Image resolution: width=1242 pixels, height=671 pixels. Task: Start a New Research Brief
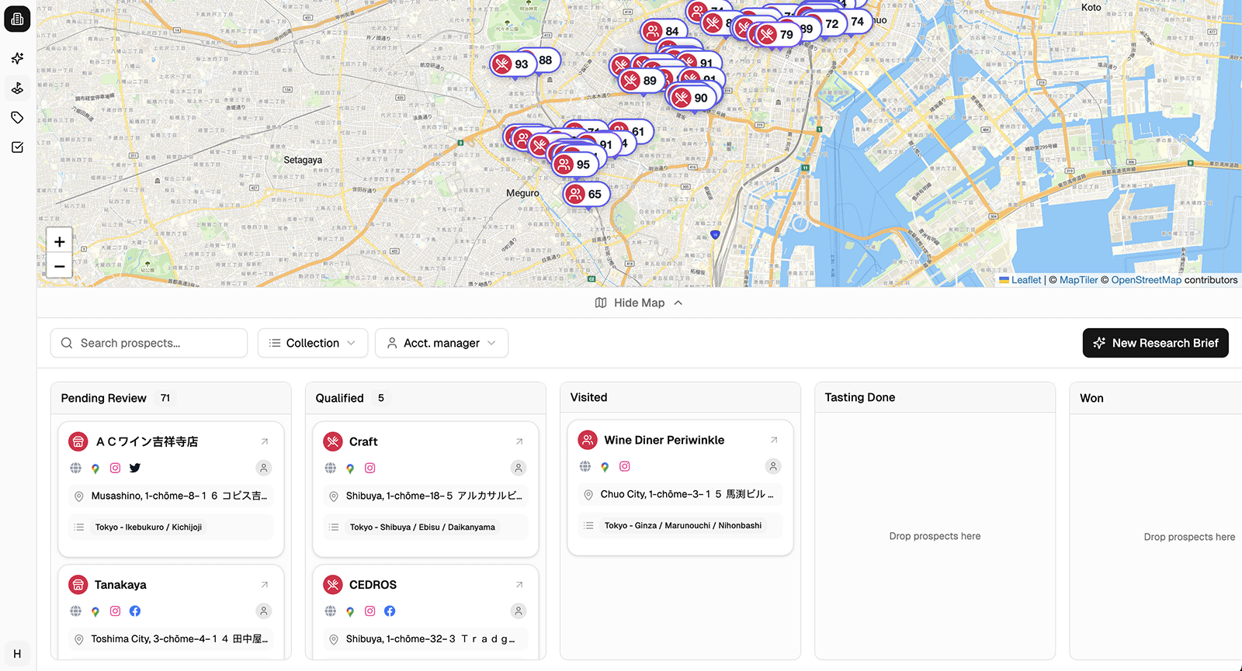(1155, 343)
